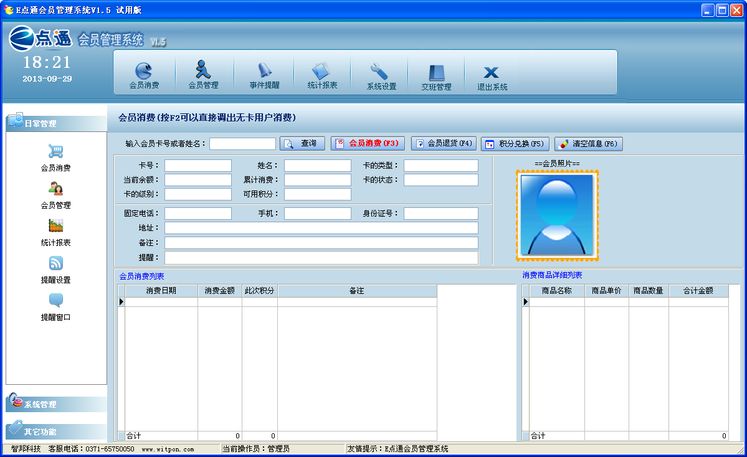Click the 提醒 field
This screenshot has width=747, height=457.
(321, 258)
